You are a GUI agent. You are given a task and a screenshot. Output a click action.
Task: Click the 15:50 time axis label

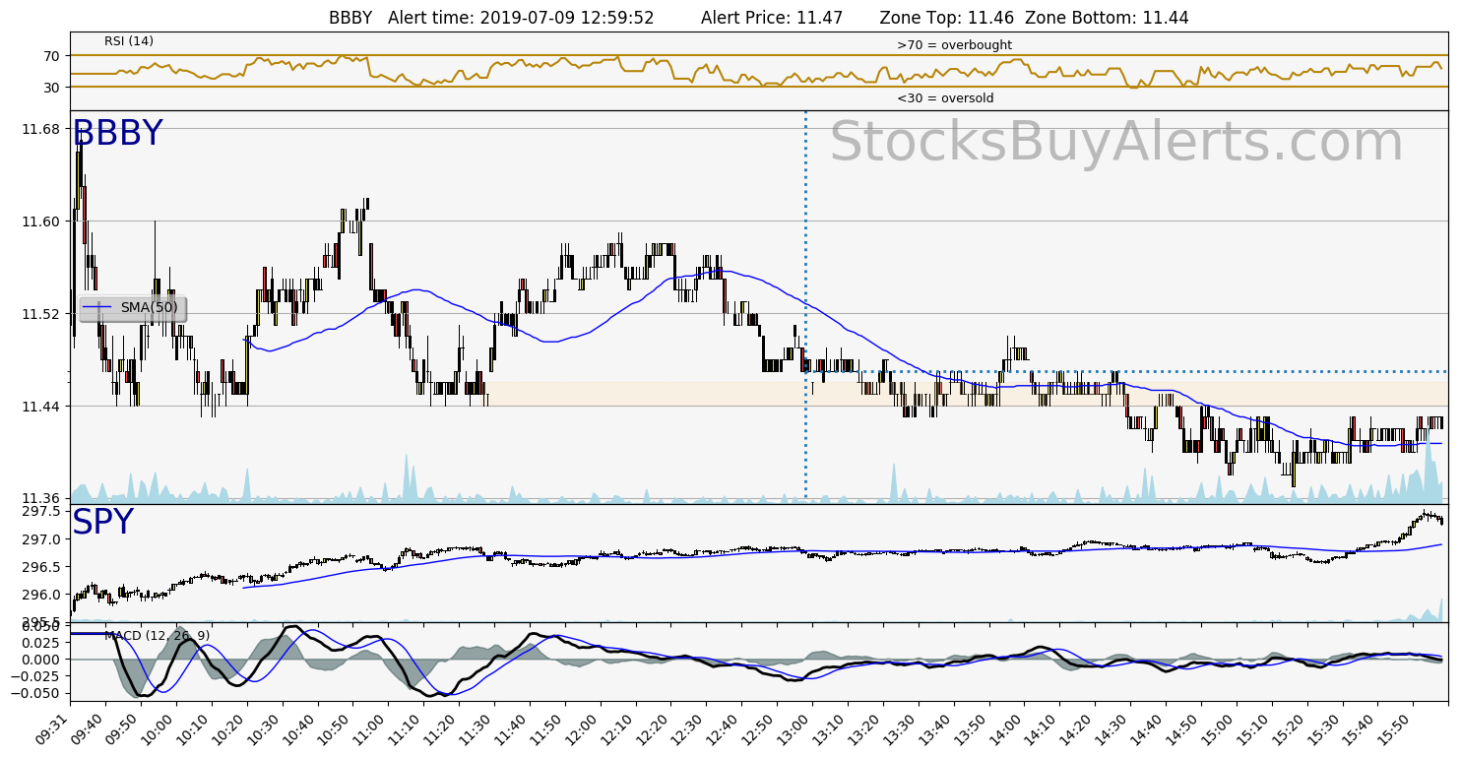coord(1395,727)
